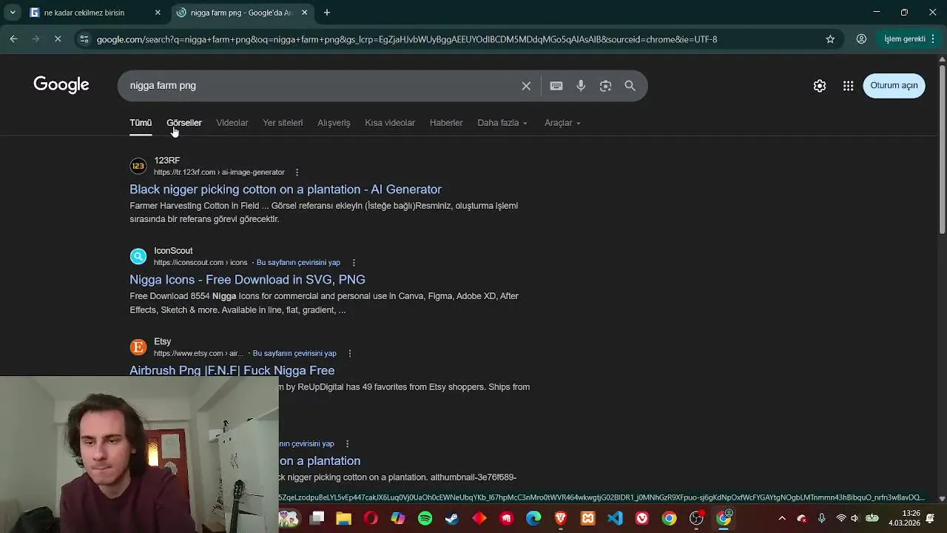Close the 'ne kadar cekilmez birisin' tab

click(x=158, y=13)
